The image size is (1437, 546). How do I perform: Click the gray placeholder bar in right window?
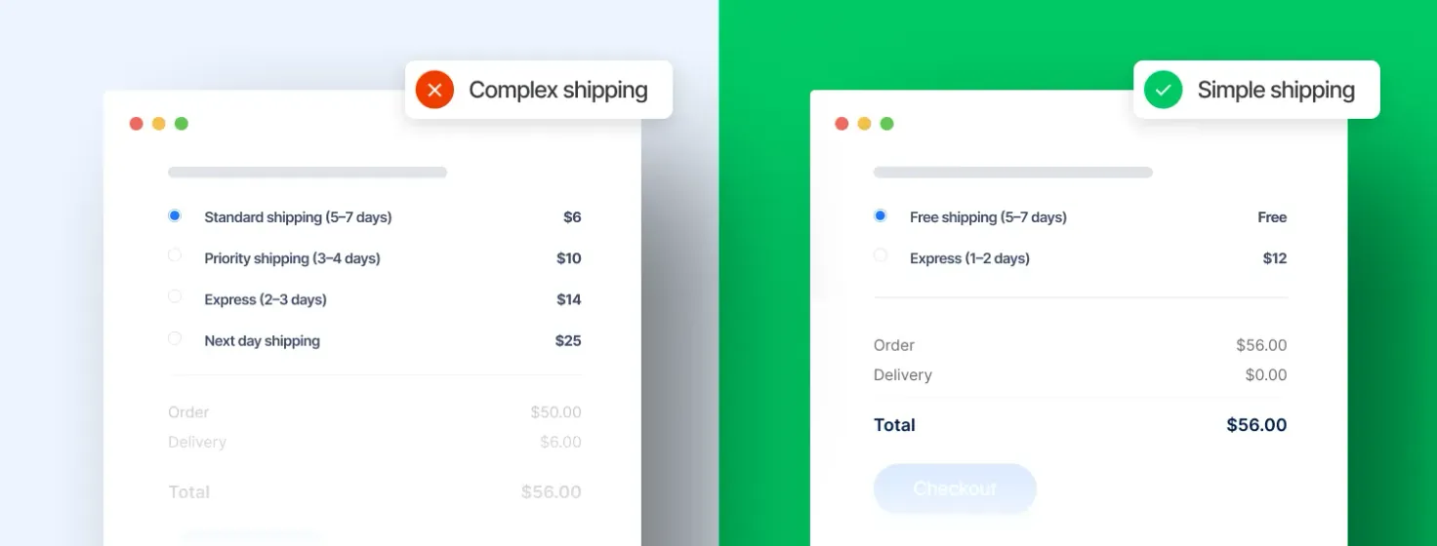tap(1013, 173)
